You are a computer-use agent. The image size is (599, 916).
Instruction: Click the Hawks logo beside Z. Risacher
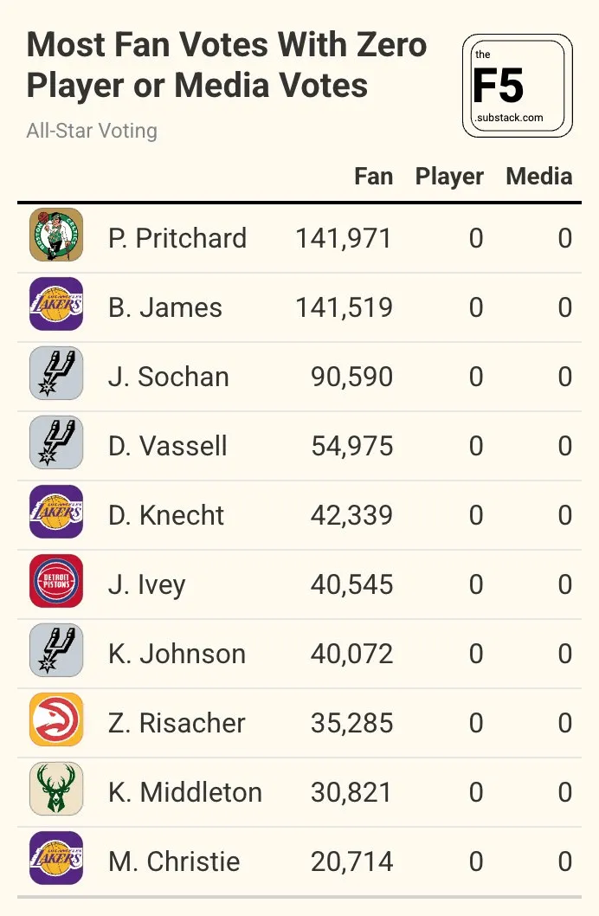[56, 719]
